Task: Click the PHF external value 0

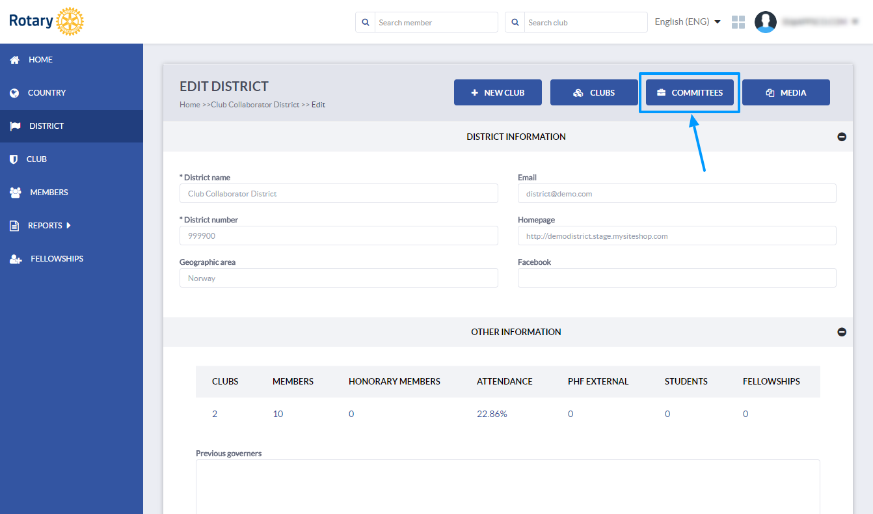Action: point(571,414)
